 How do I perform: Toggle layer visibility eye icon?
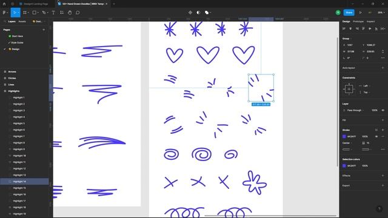pyautogui.click(x=383, y=110)
